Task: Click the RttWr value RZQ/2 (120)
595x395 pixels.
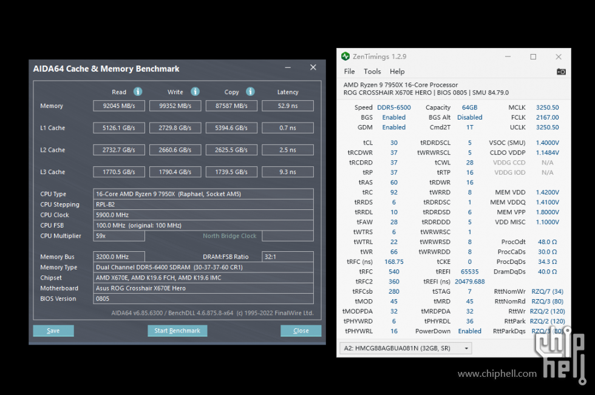Action: pos(547,311)
